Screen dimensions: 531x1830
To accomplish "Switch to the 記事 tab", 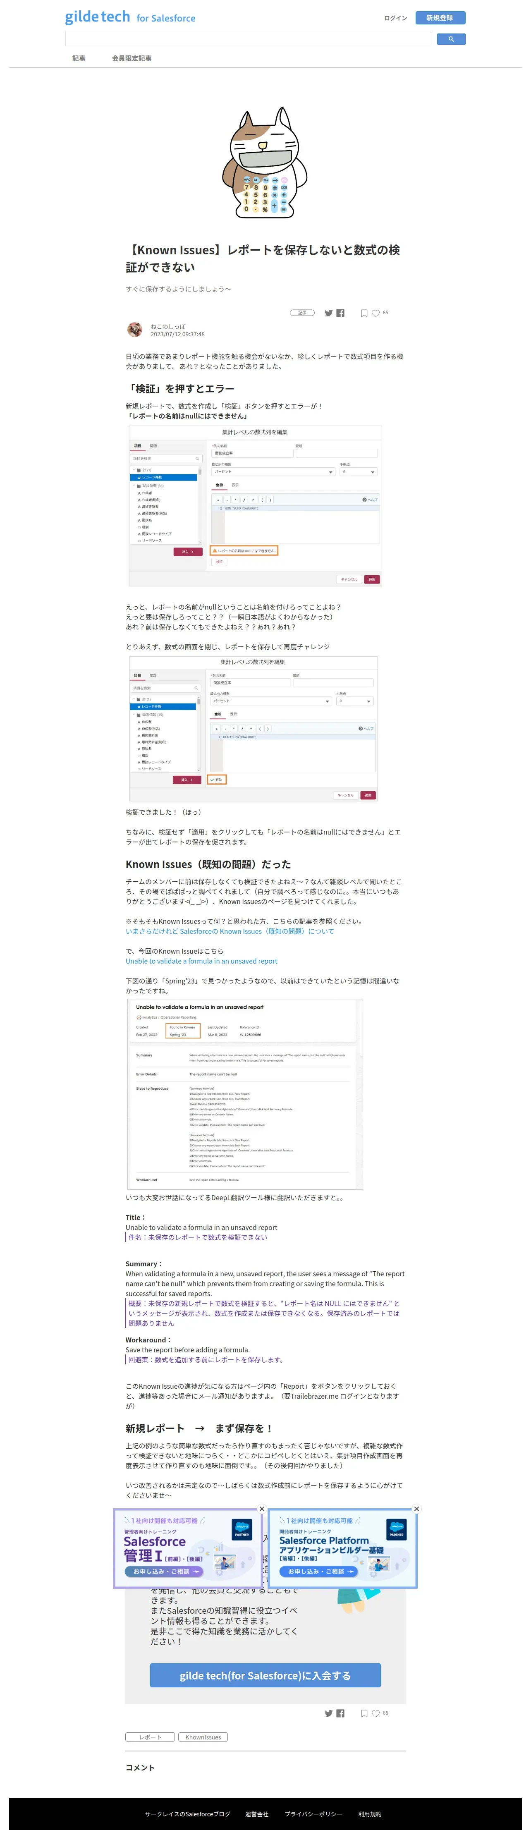I will pyautogui.click(x=79, y=58).
